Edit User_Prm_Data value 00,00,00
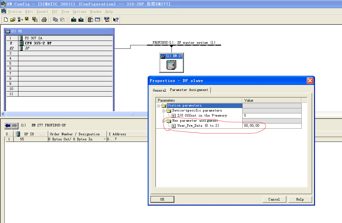342x223 pixels. pyautogui.click(x=272, y=126)
